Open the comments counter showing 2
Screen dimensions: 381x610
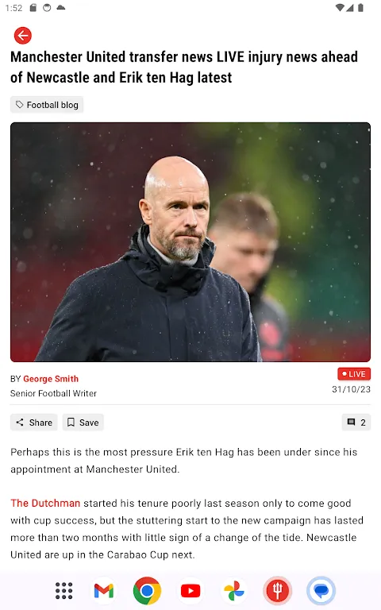tap(356, 423)
